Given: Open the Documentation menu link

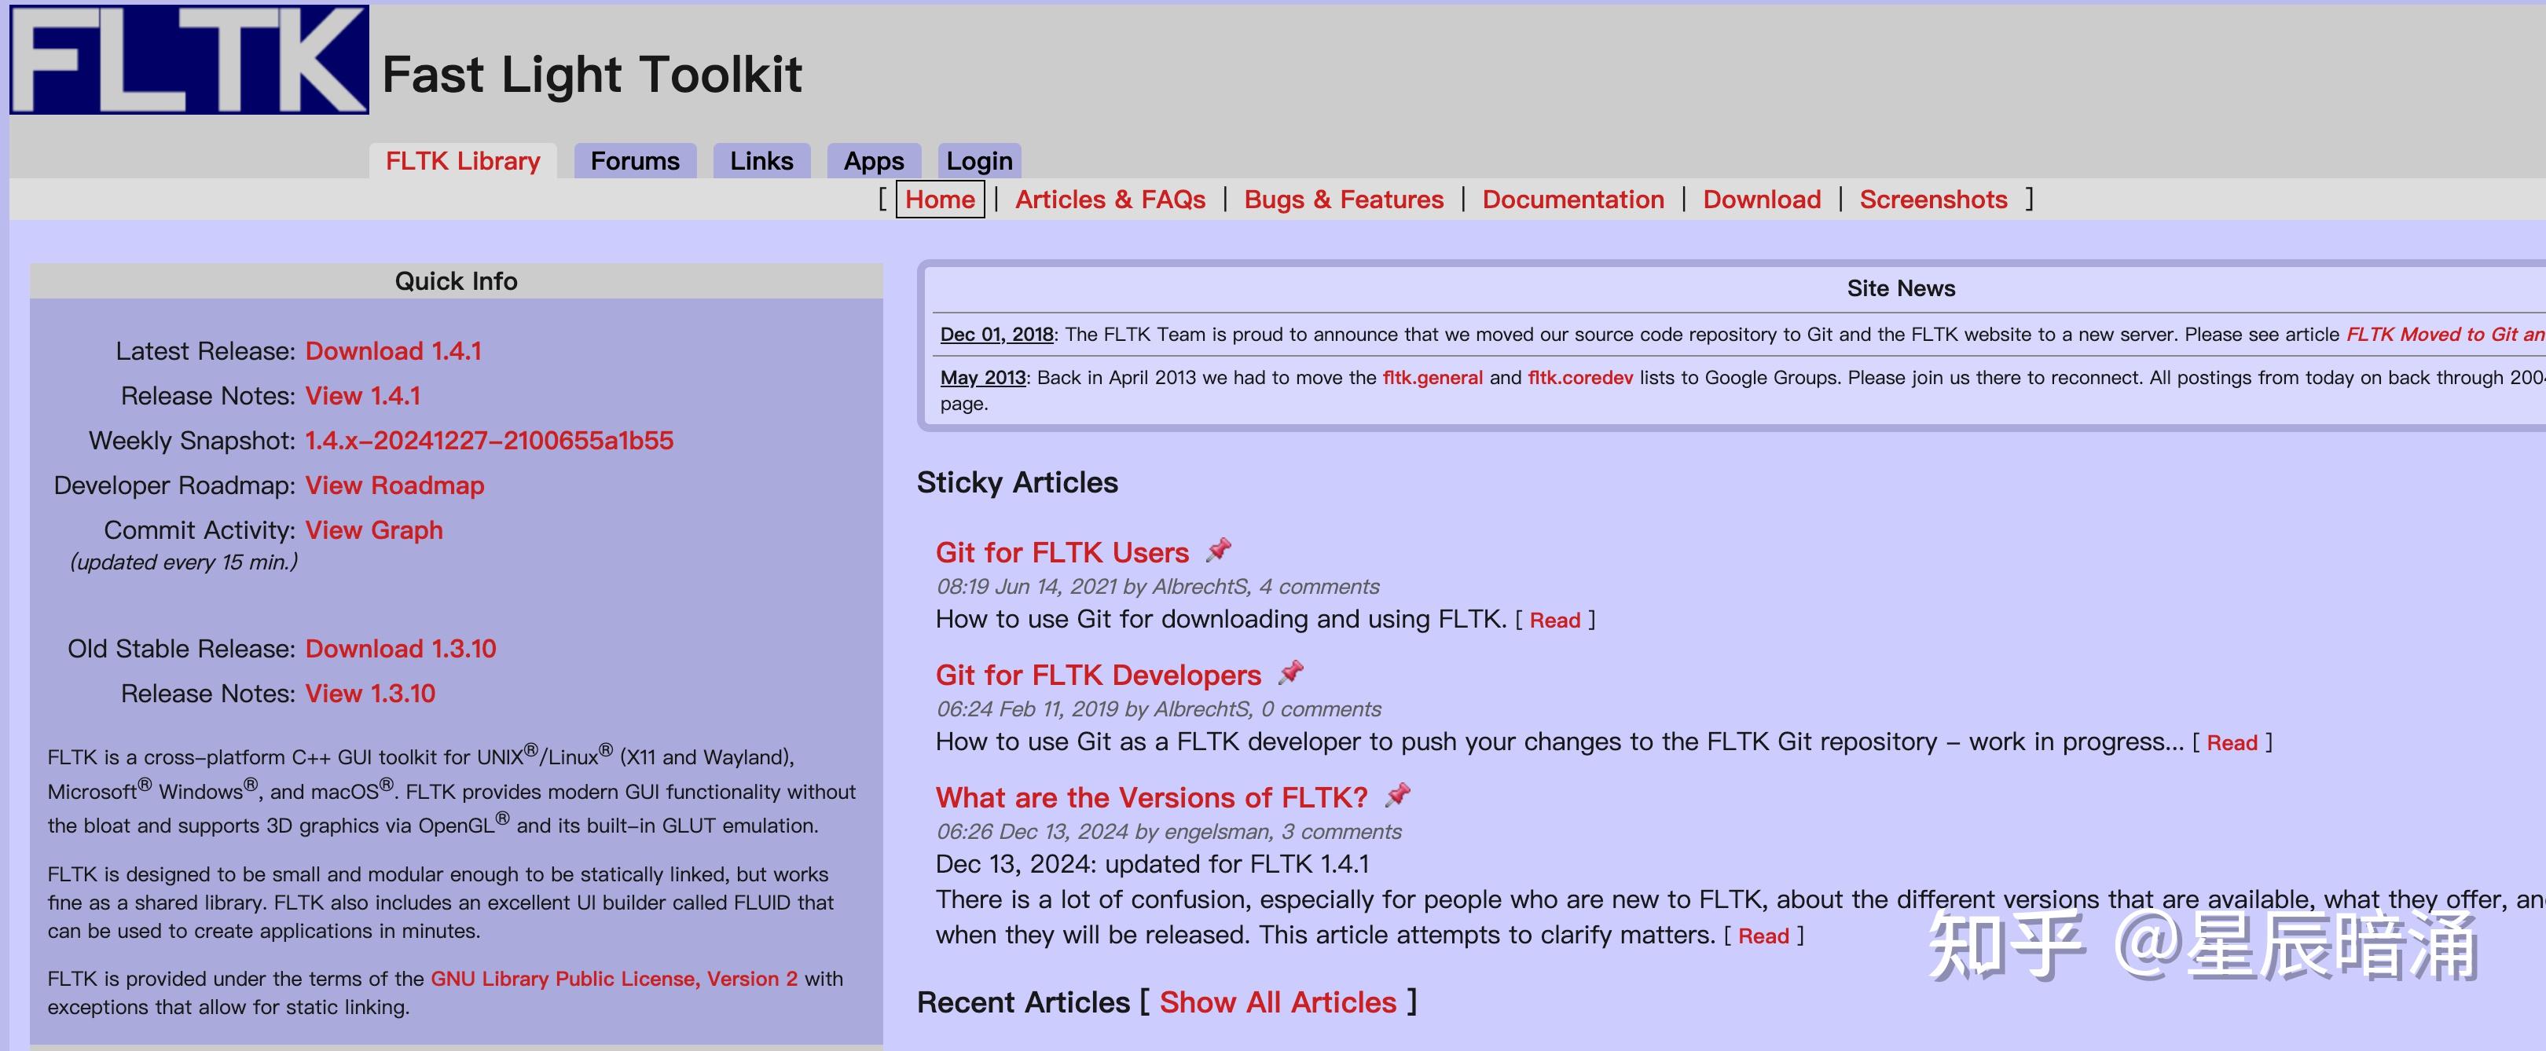Looking at the screenshot, I should [1572, 200].
